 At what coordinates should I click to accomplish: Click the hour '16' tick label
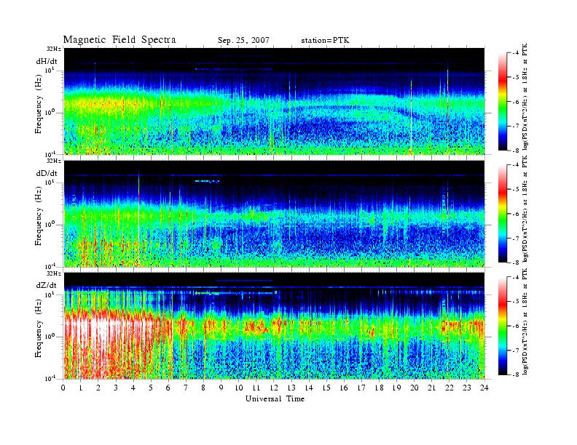(344, 388)
